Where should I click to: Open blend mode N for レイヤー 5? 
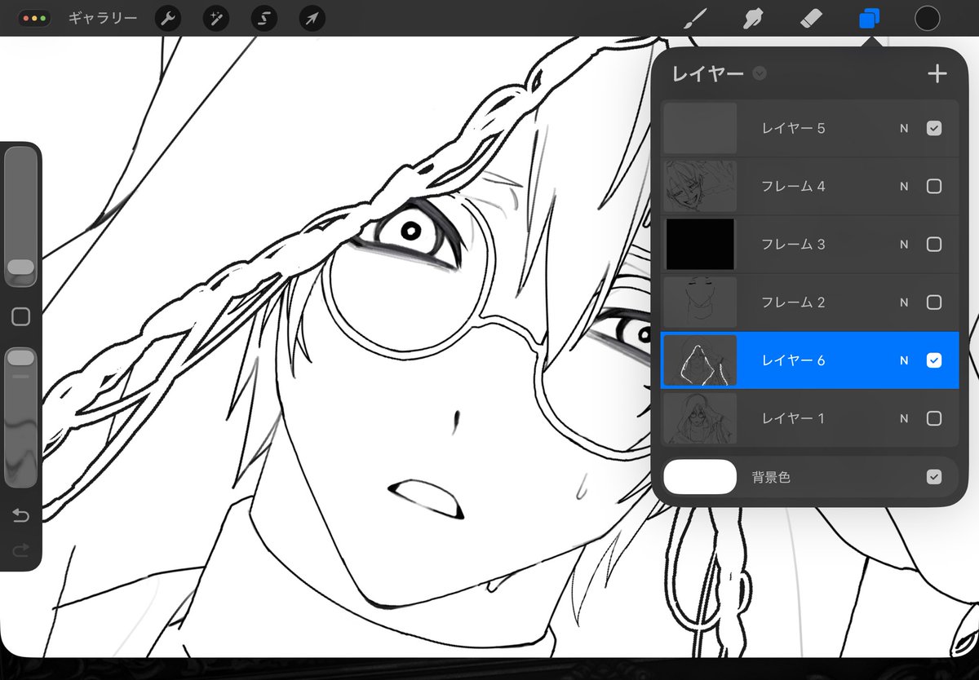point(904,128)
